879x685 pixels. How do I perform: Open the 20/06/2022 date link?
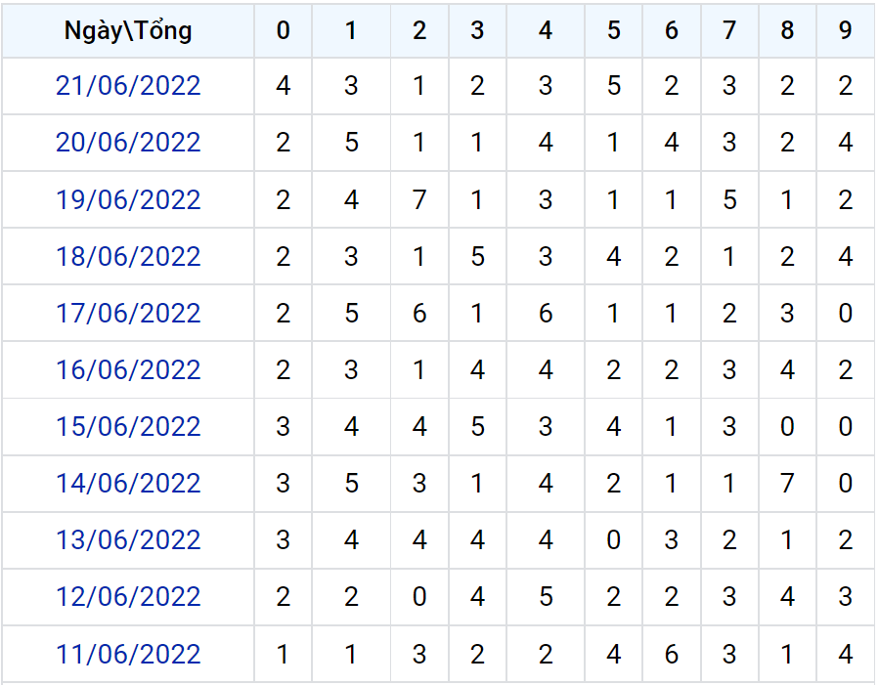(128, 143)
